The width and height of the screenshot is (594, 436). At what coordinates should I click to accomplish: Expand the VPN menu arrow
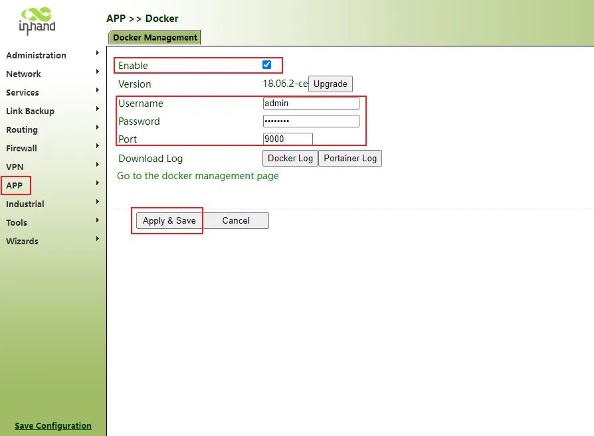point(98,165)
